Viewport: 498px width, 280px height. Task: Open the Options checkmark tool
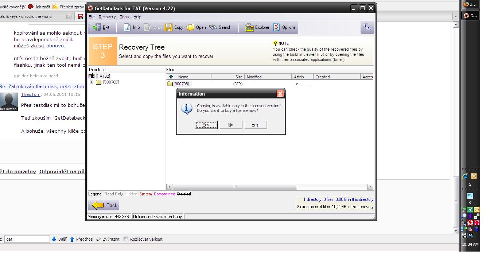coord(276,27)
